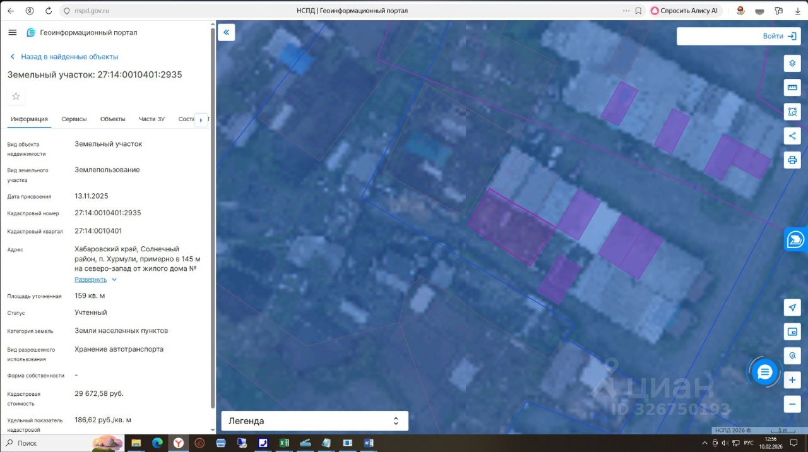Show hidden tray icons chevron

[x=705, y=443]
